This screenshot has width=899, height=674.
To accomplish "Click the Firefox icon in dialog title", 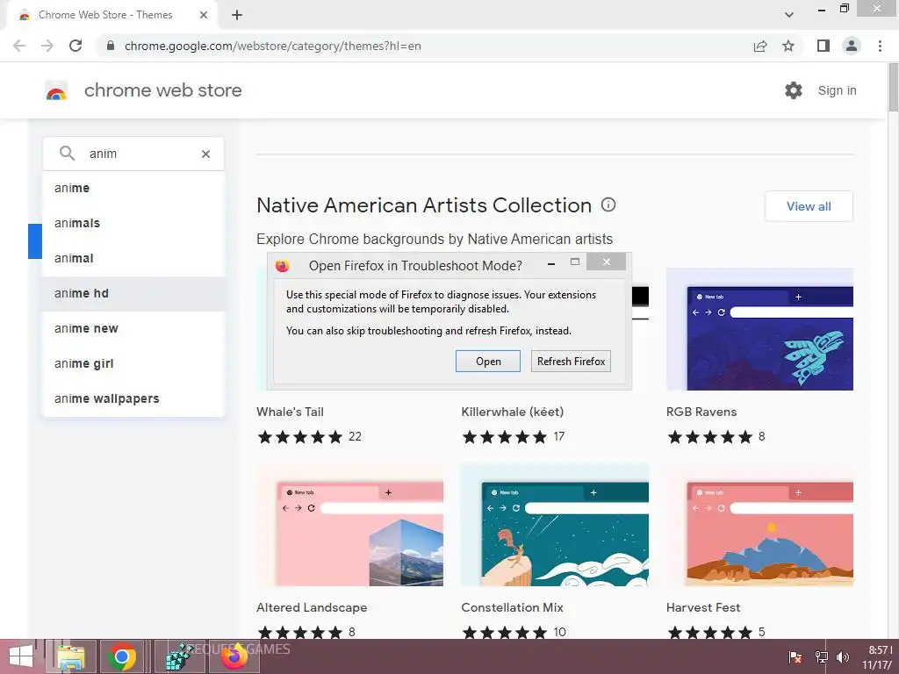I will click(x=282, y=266).
